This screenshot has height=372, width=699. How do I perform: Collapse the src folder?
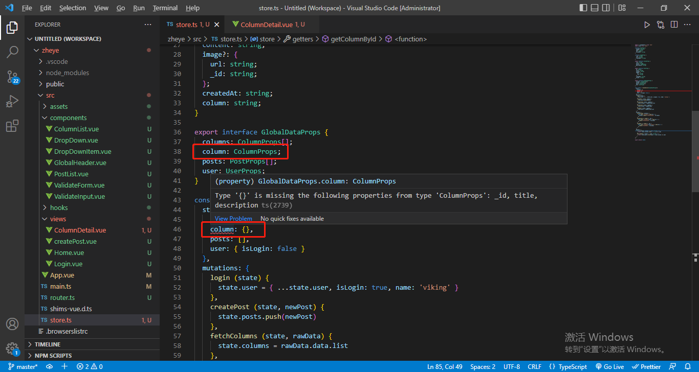50,95
